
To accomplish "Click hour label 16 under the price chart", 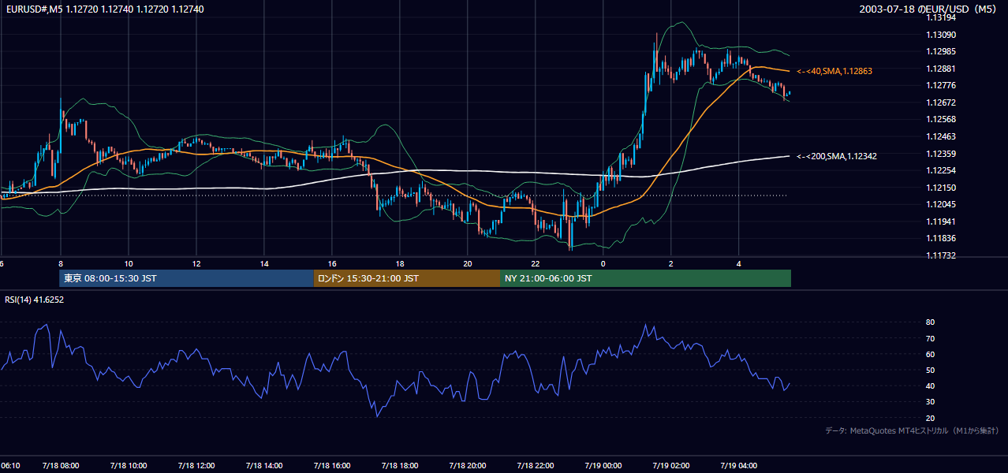I will [332, 263].
